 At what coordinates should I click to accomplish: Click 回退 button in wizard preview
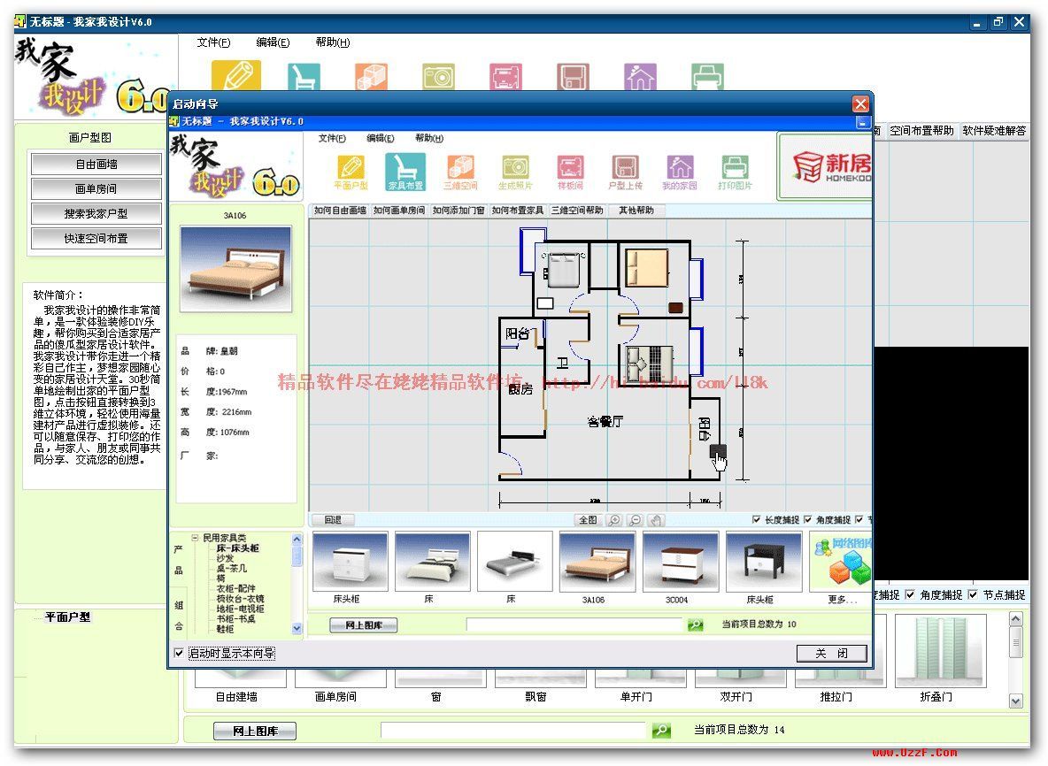333,519
